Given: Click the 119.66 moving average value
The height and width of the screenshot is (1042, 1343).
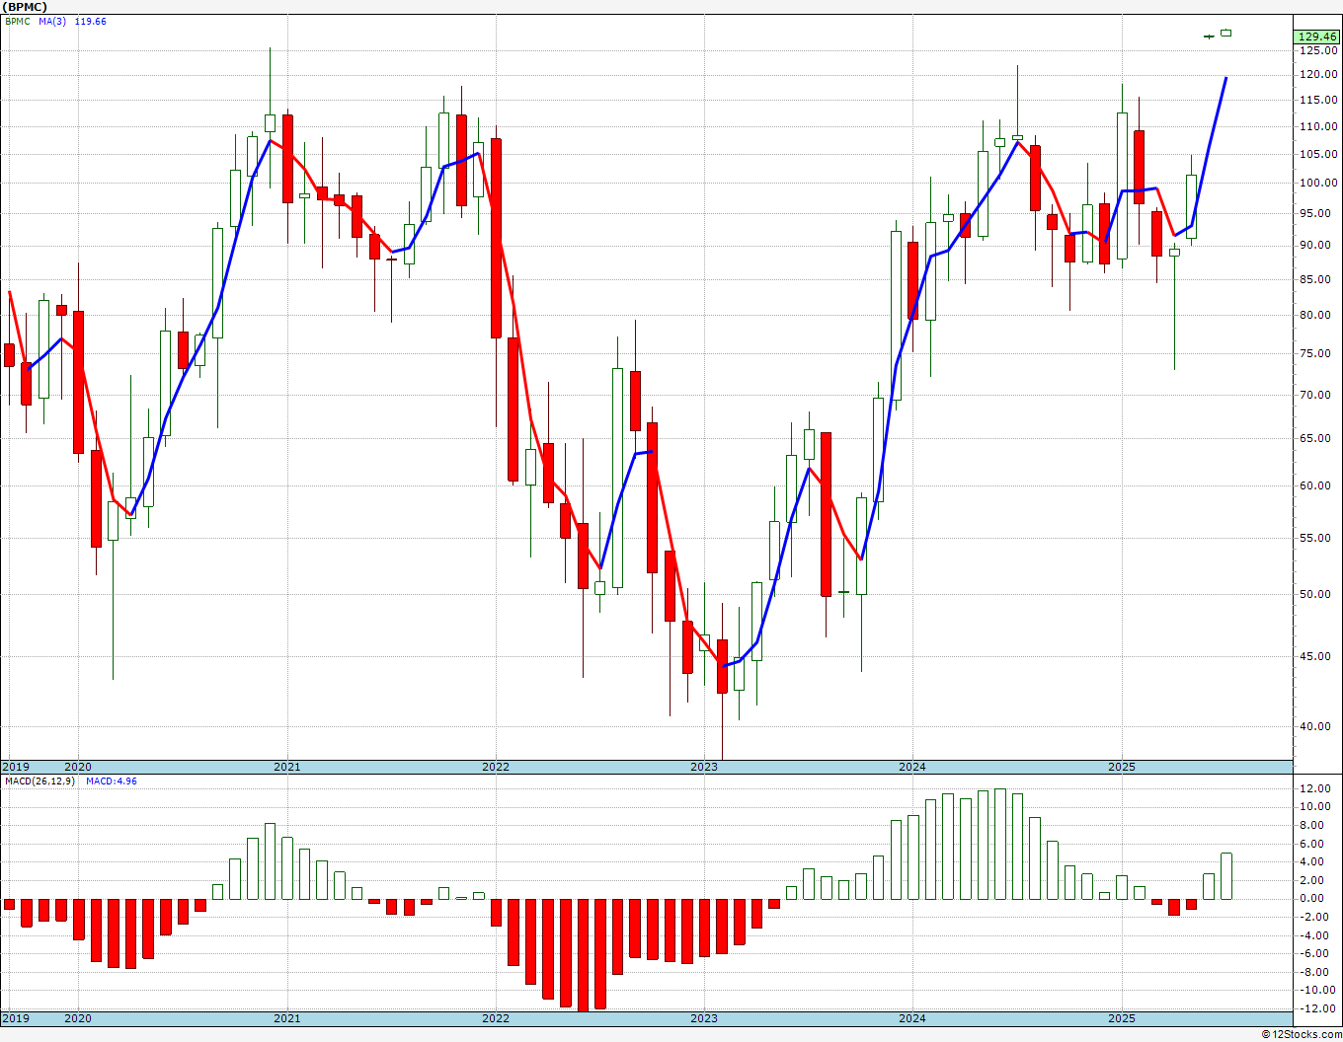Looking at the screenshot, I should click(91, 21).
